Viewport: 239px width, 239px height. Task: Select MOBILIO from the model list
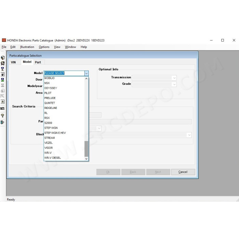64,78
